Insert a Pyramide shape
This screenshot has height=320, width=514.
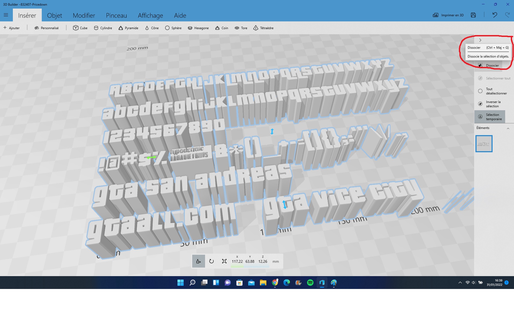(x=128, y=28)
